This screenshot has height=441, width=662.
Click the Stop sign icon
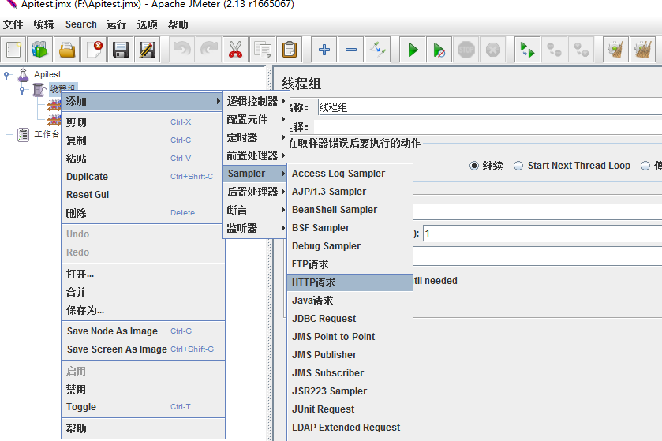click(x=466, y=50)
